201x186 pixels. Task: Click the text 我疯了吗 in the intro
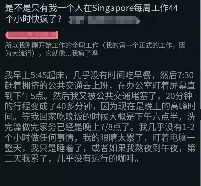[x=85, y=53]
